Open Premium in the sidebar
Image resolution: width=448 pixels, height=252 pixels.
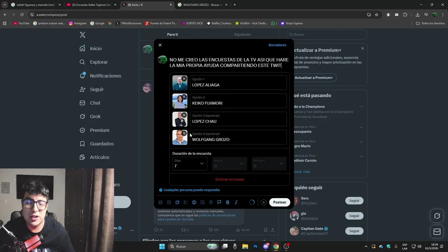[94, 130]
